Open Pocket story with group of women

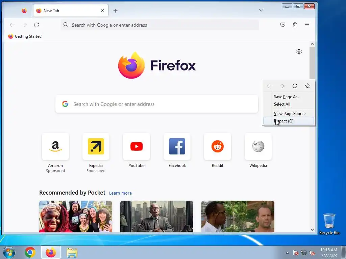pos(76,217)
